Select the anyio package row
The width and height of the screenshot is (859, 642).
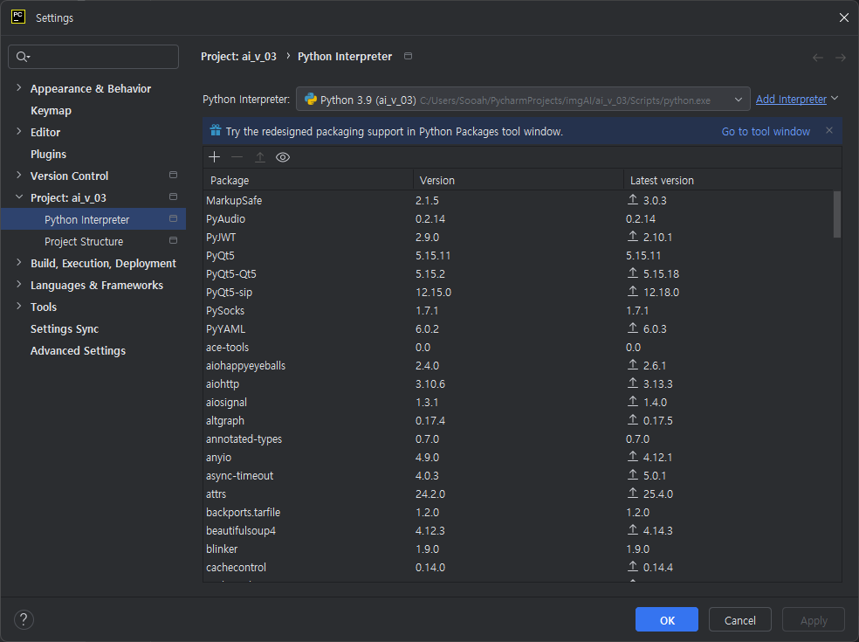519,457
